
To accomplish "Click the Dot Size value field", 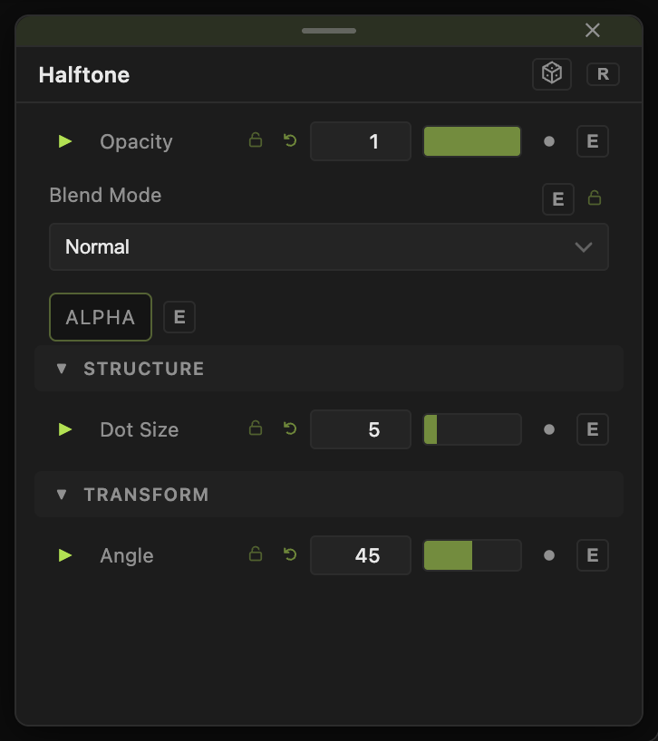I will (x=361, y=429).
